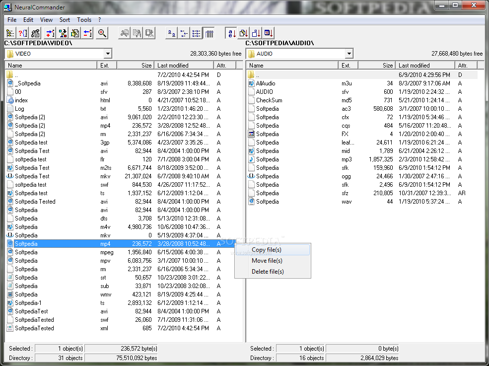
Task: Switch to small icons view
Action: 184,33
